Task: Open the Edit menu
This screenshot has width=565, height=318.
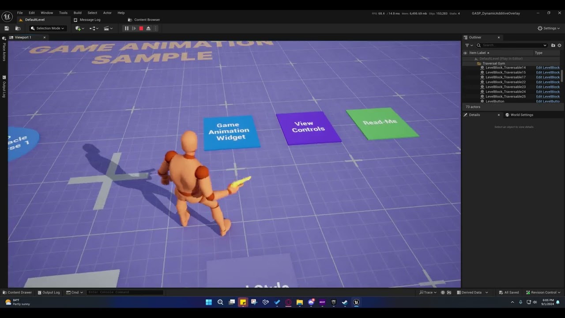Action: tap(32, 13)
